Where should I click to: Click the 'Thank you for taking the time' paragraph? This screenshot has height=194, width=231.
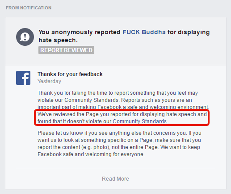tap(123, 100)
